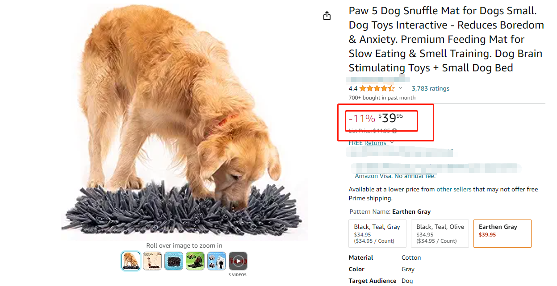Screen dimensions: 557x286
Task: Click the List Price info icon
Action: (x=394, y=131)
